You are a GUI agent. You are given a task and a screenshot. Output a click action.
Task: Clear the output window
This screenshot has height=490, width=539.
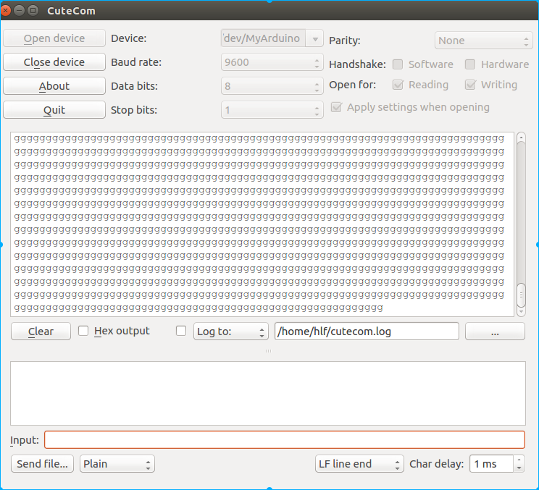tap(41, 331)
